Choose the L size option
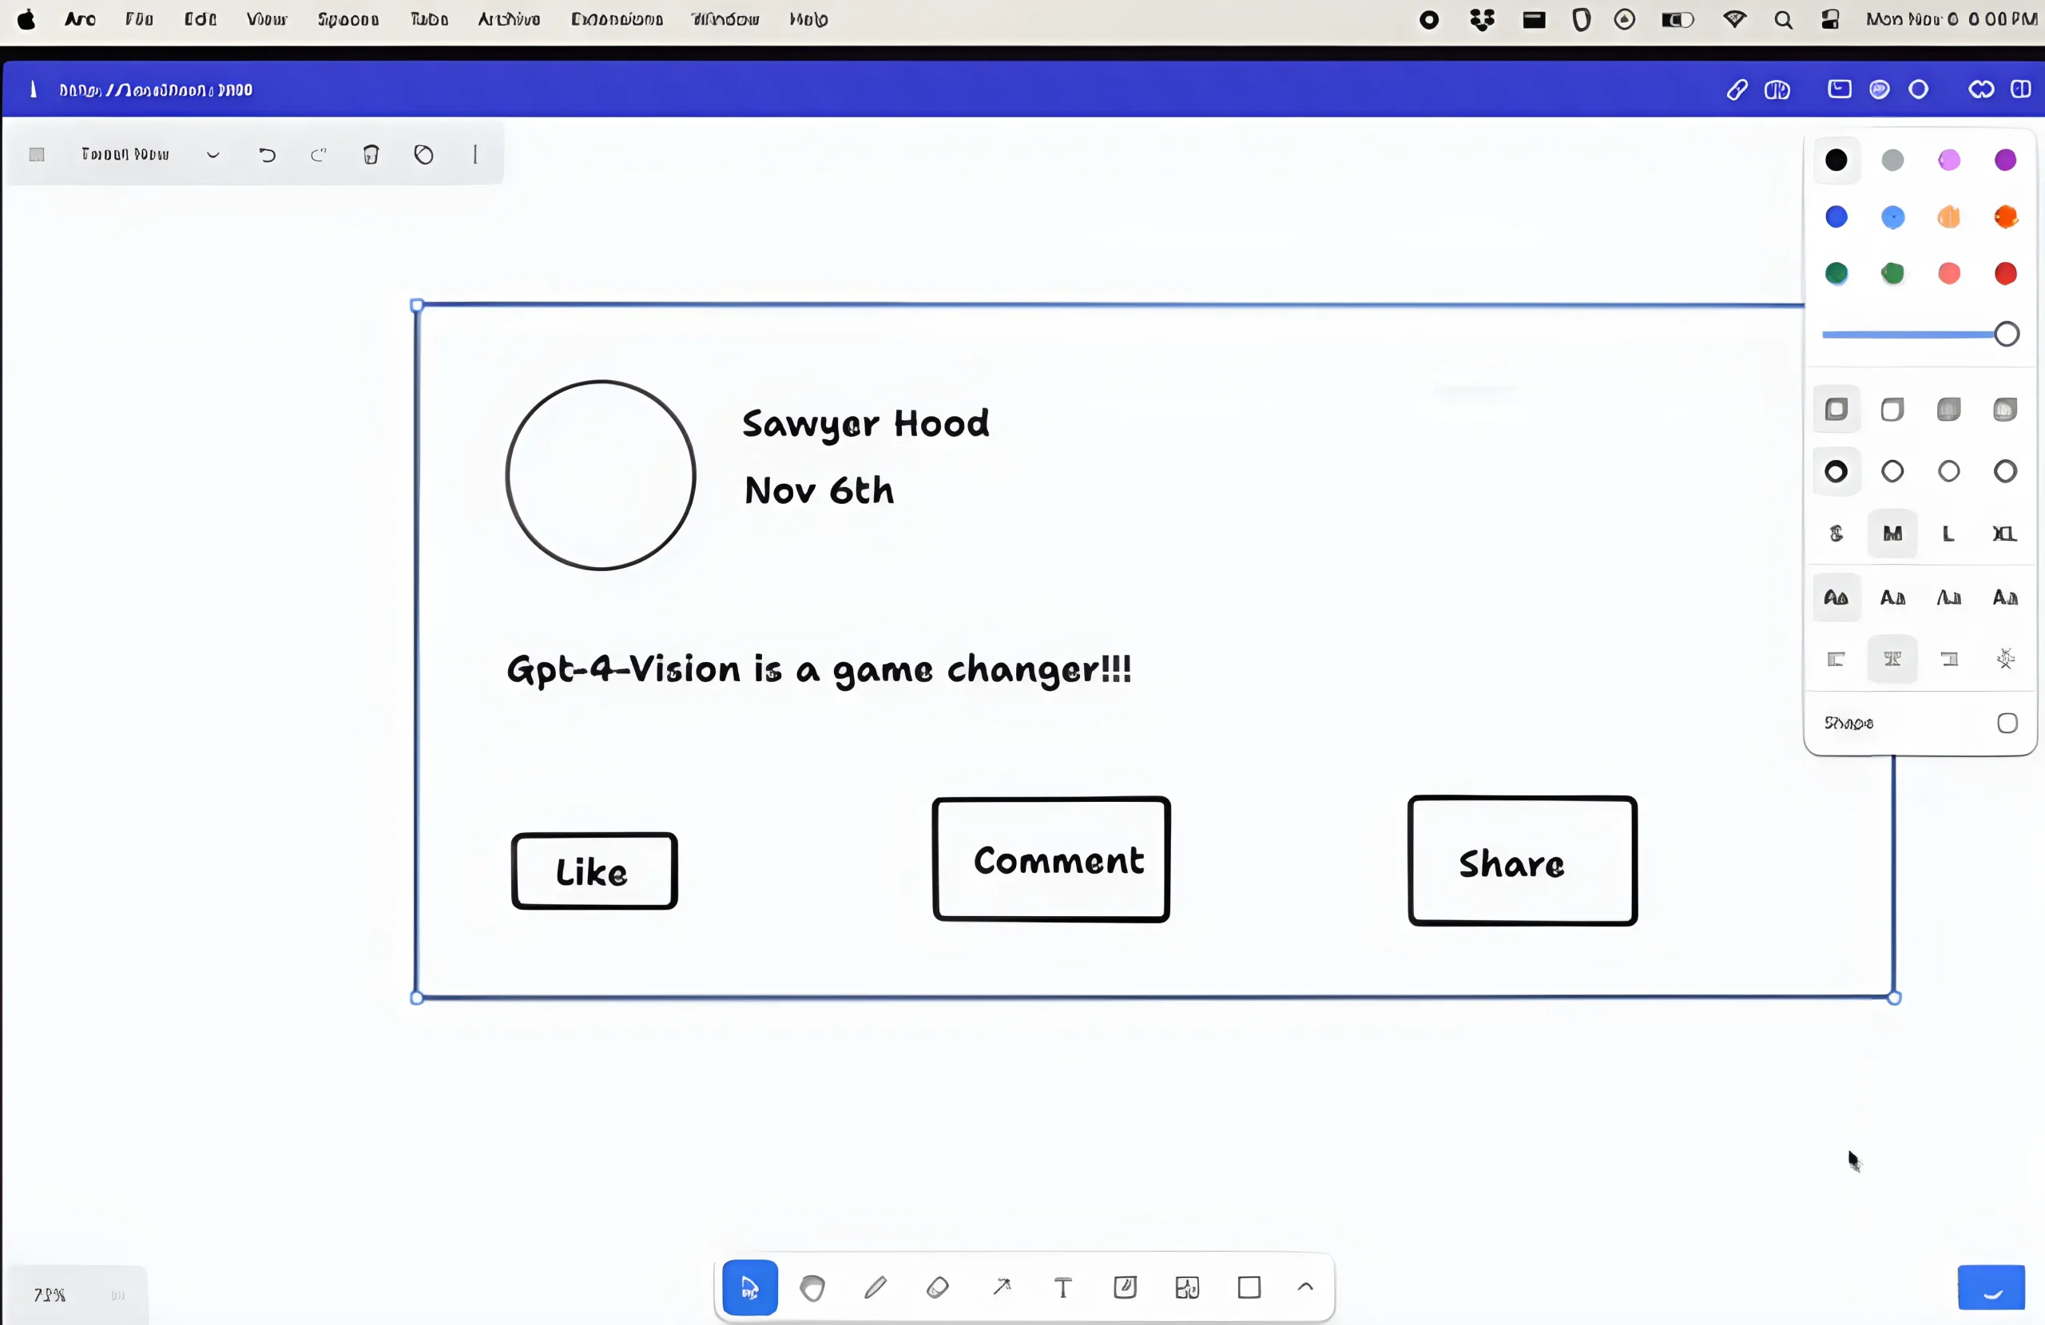This screenshot has height=1325, width=2045. (x=1948, y=534)
